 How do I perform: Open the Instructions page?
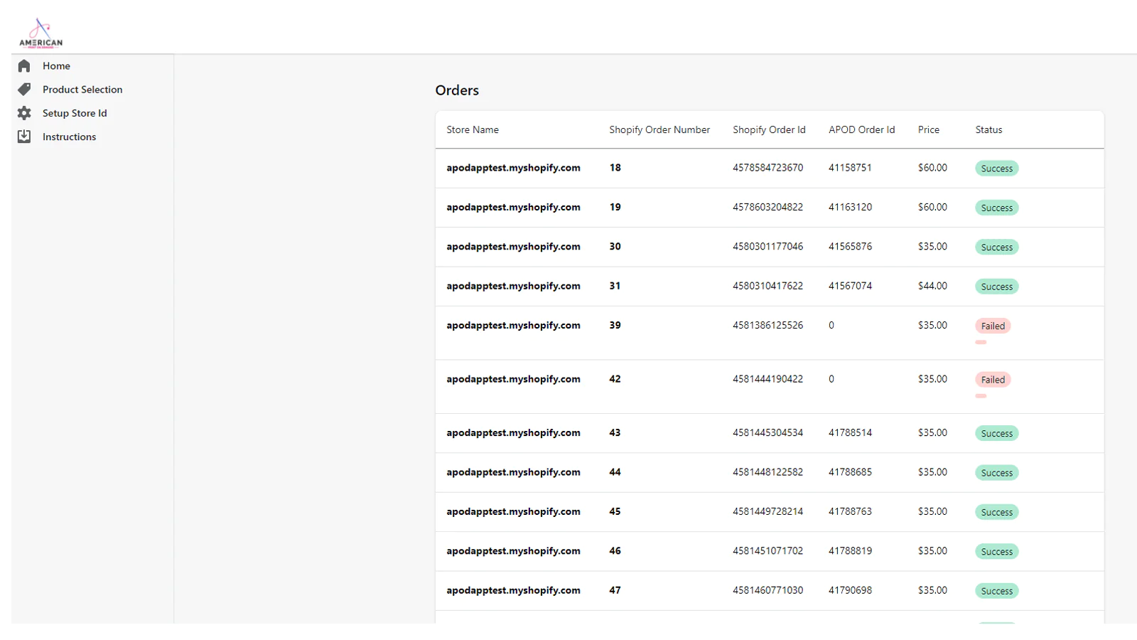pos(69,137)
